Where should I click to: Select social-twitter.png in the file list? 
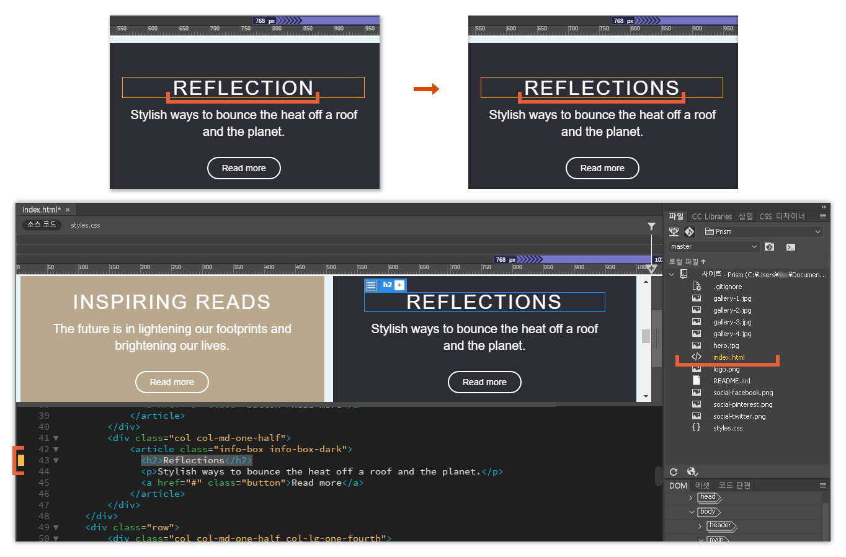point(739,416)
